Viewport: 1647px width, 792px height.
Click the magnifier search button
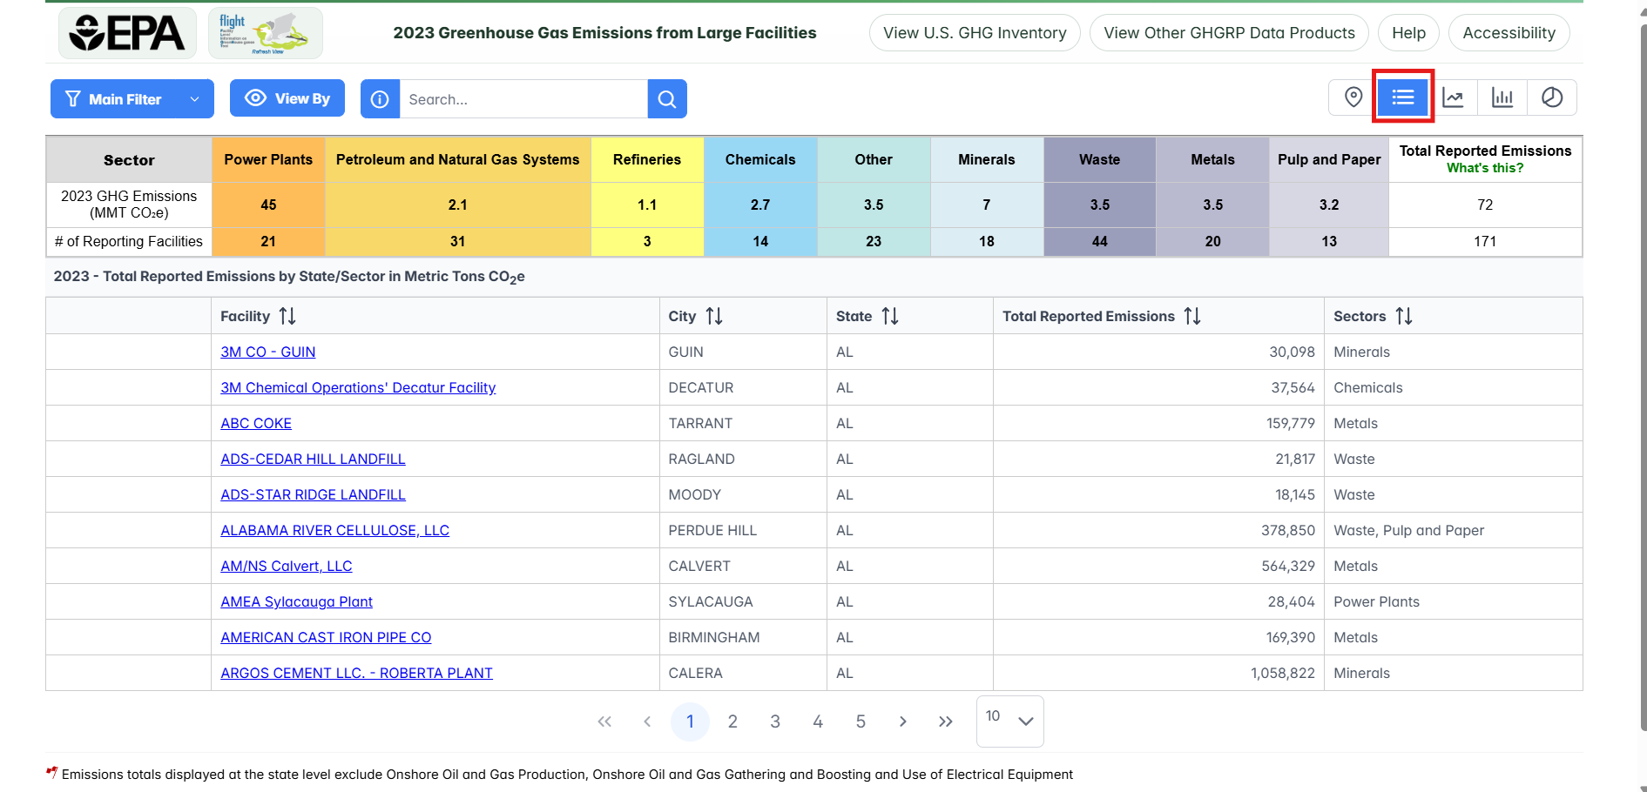[667, 99]
